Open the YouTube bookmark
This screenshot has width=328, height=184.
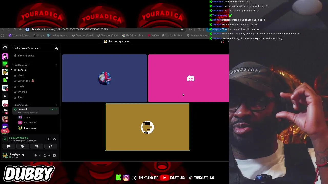point(153,35)
